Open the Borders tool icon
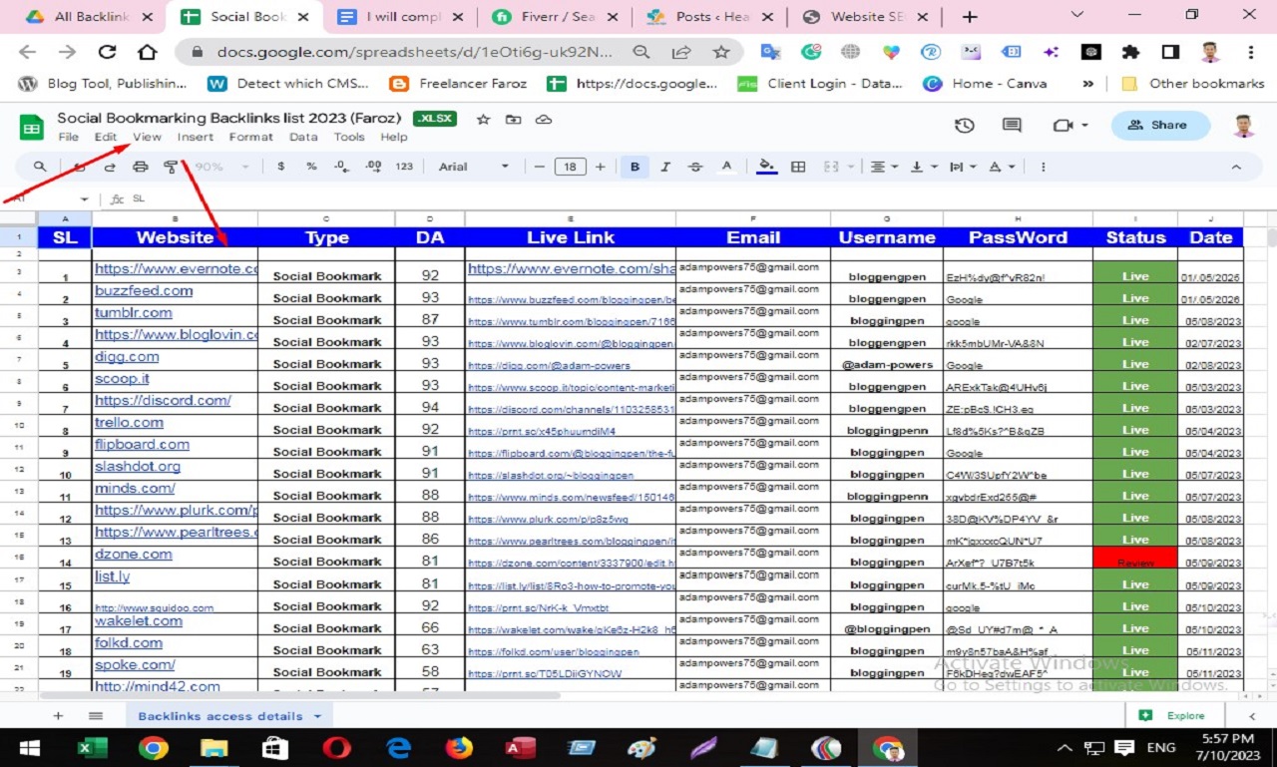 (798, 167)
